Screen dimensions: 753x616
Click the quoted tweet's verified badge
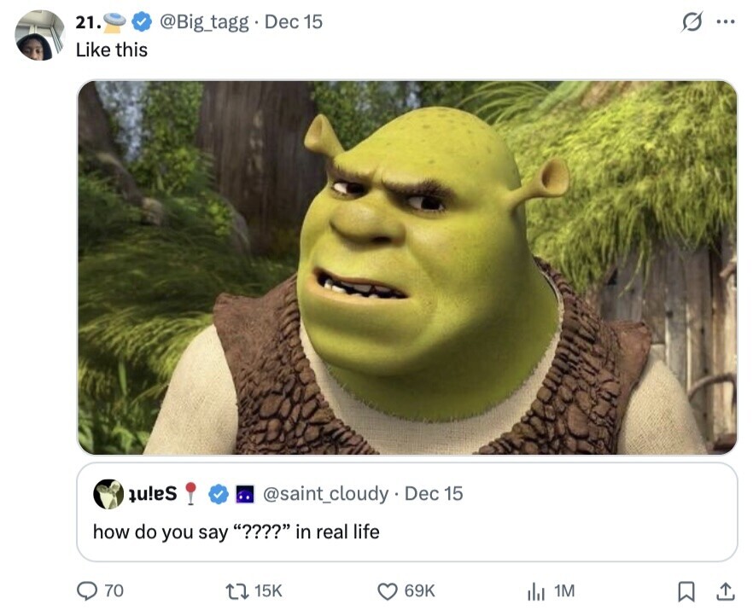pyautogui.click(x=219, y=494)
